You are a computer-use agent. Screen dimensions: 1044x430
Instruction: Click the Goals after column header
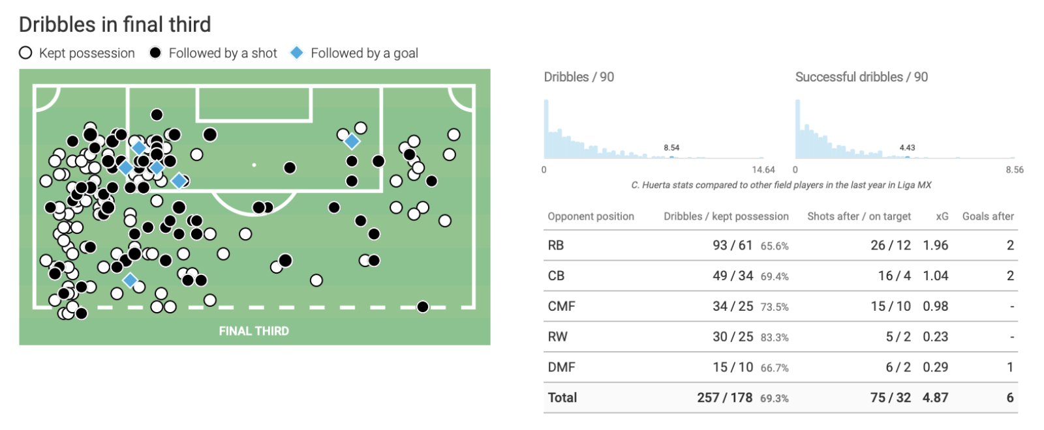(988, 216)
